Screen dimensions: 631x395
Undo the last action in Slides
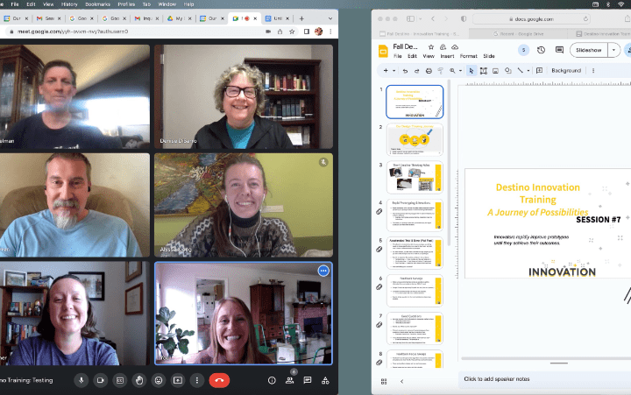(x=405, y=71)
